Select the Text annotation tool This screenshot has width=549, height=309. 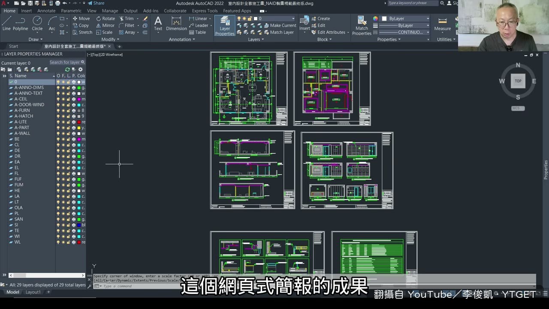click(158, 24)
